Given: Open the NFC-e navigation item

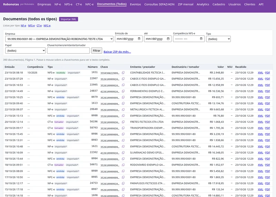Looking at the screenshot, I should click(89, 4).
